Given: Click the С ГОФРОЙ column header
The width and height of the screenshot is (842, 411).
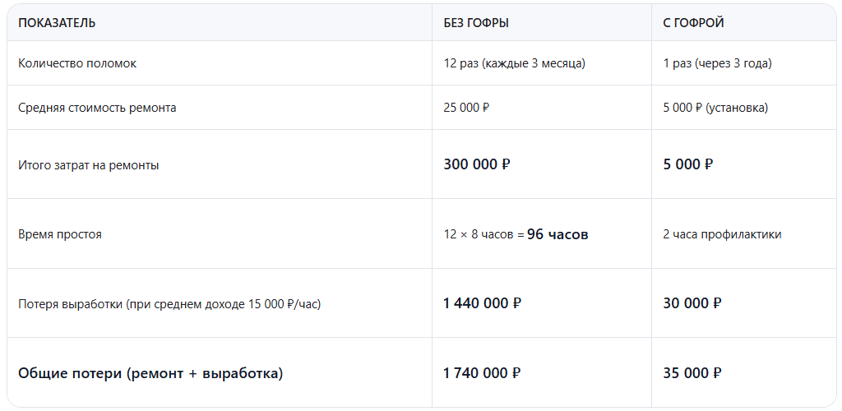Looking at the screenshot, I should click(693, 23).
